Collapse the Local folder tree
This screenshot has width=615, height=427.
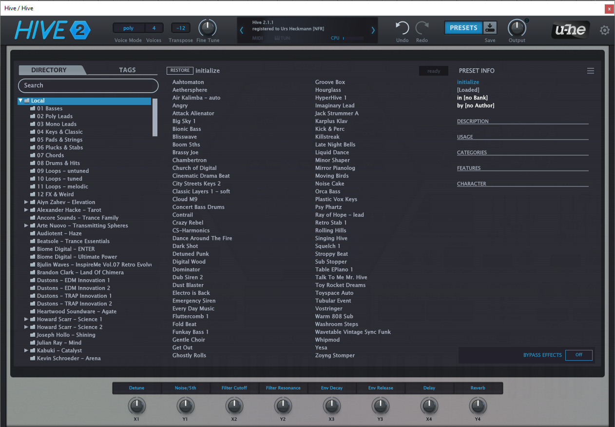(20, 101)
